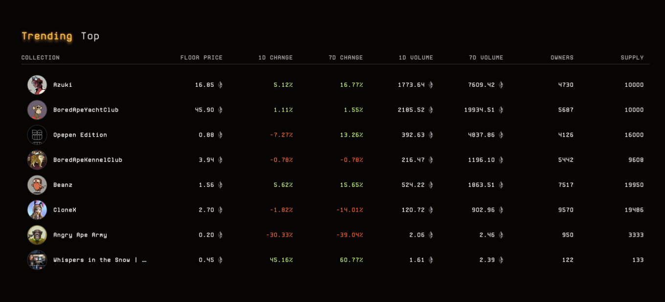
Task: Select the Trending tab
Action: click(46, 36)
